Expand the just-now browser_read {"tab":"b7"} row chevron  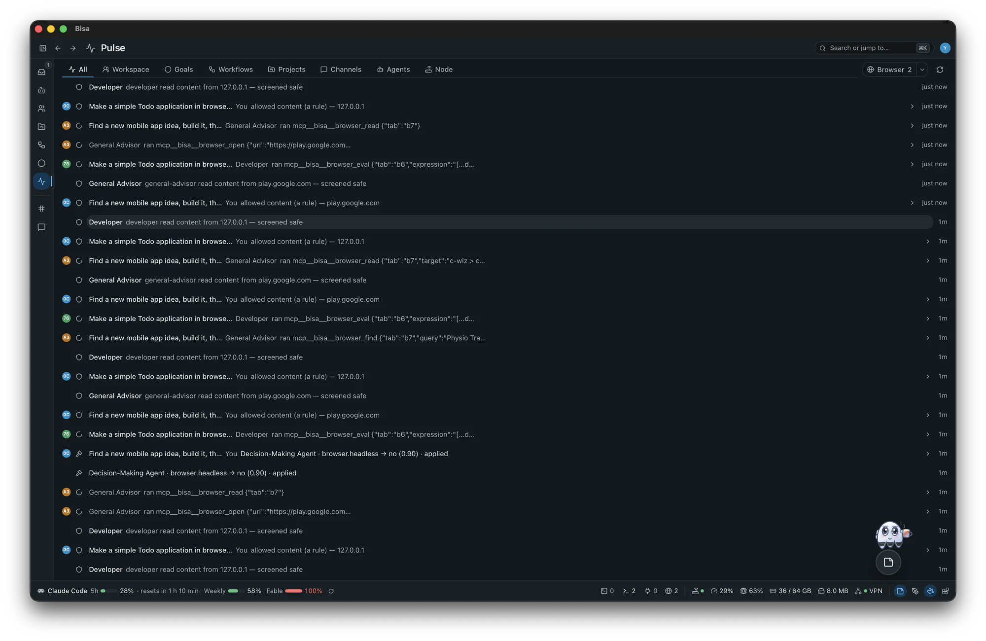click(x=912, y=126)
